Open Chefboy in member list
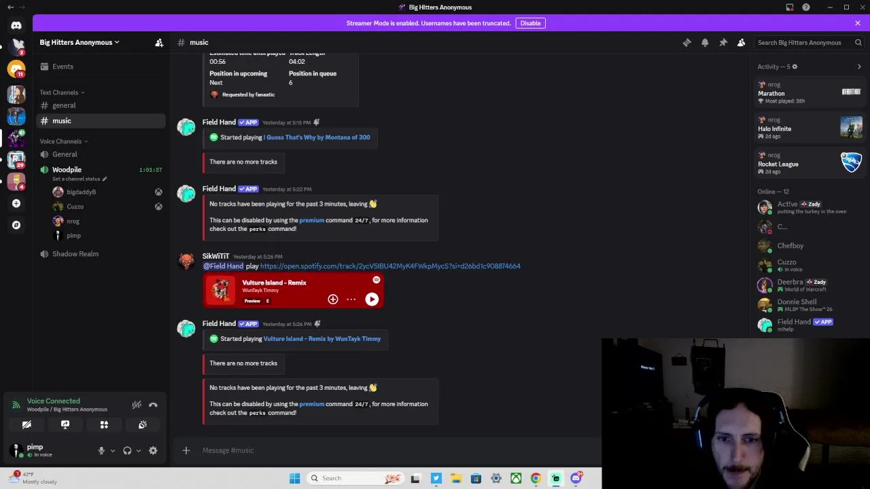The image size is (870, 489). click(810, 246)
